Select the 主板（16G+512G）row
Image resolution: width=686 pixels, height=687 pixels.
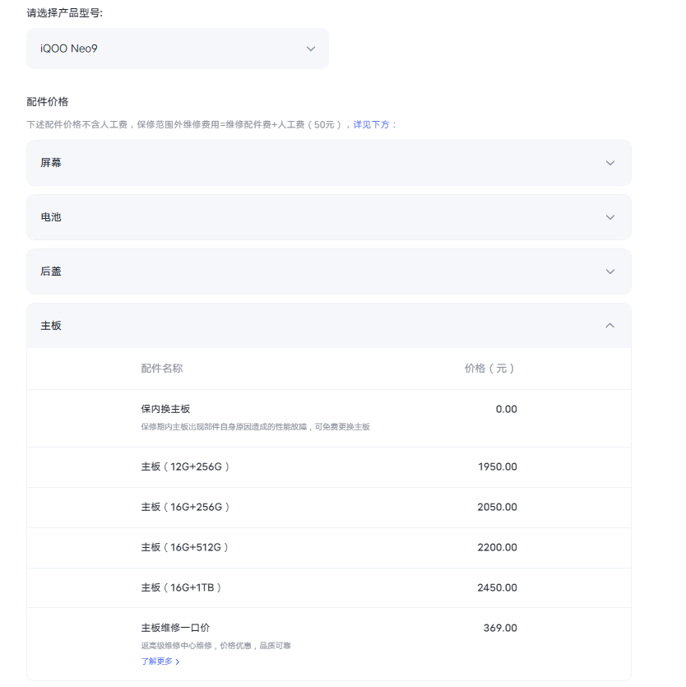pyautogui.click(x=185, y=547)
